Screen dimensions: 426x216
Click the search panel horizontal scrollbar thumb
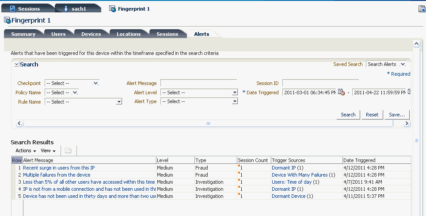pyautogui.click(x=208, y=123)
